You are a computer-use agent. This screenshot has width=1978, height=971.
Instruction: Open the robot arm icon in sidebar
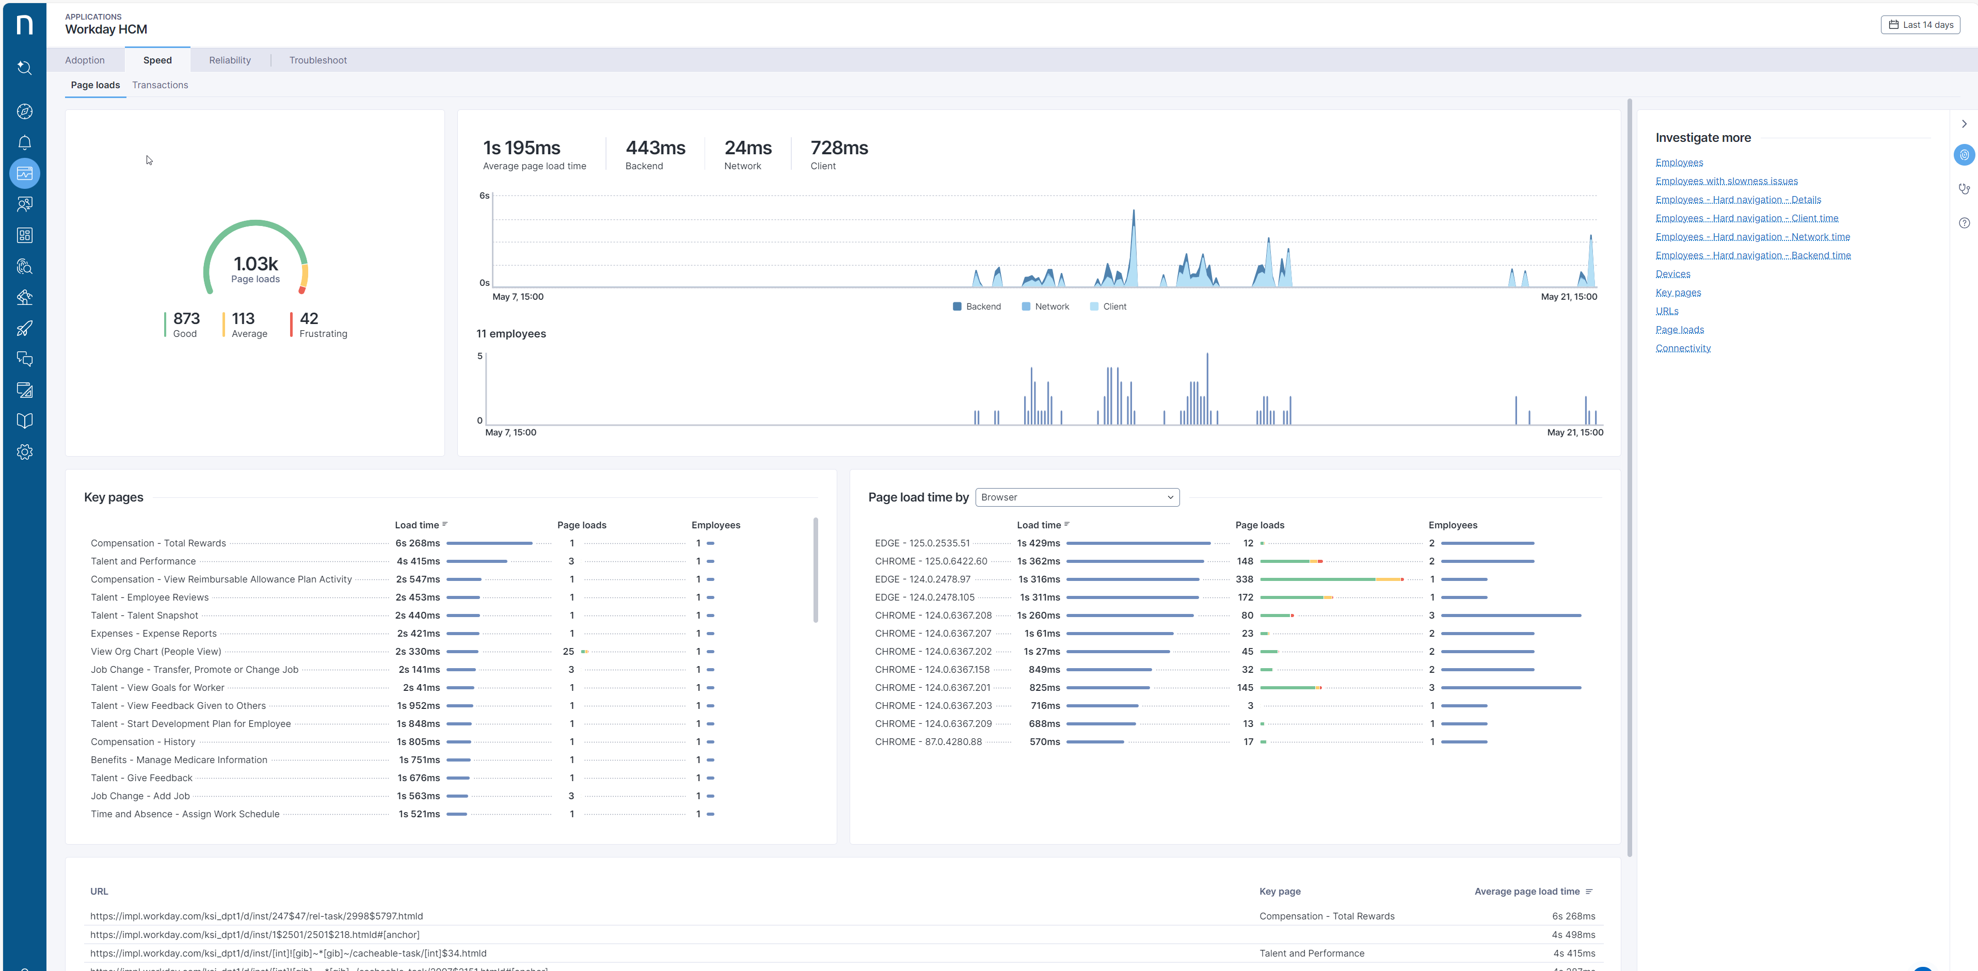(25, 297)
